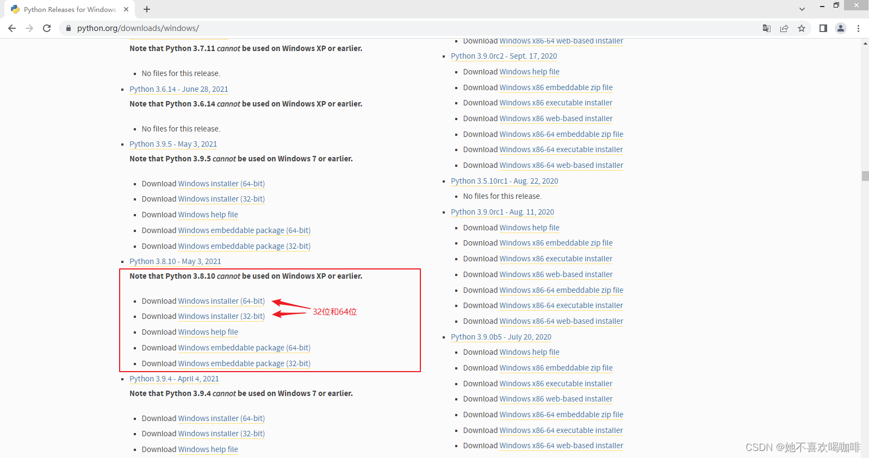The image size is (869, 458).
Task: Download Python 3.9.4 Windows installer (64-bit)
Action: pyautogui.click(x=221, y=418)
